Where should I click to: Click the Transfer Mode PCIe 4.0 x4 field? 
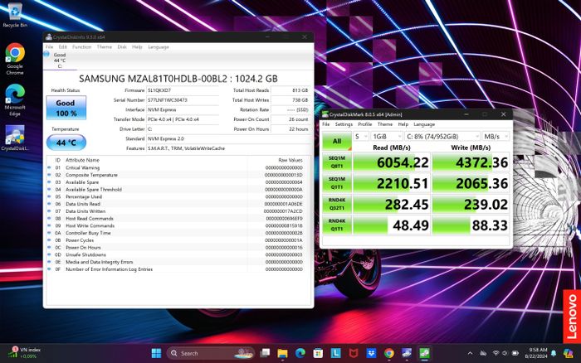183,119
